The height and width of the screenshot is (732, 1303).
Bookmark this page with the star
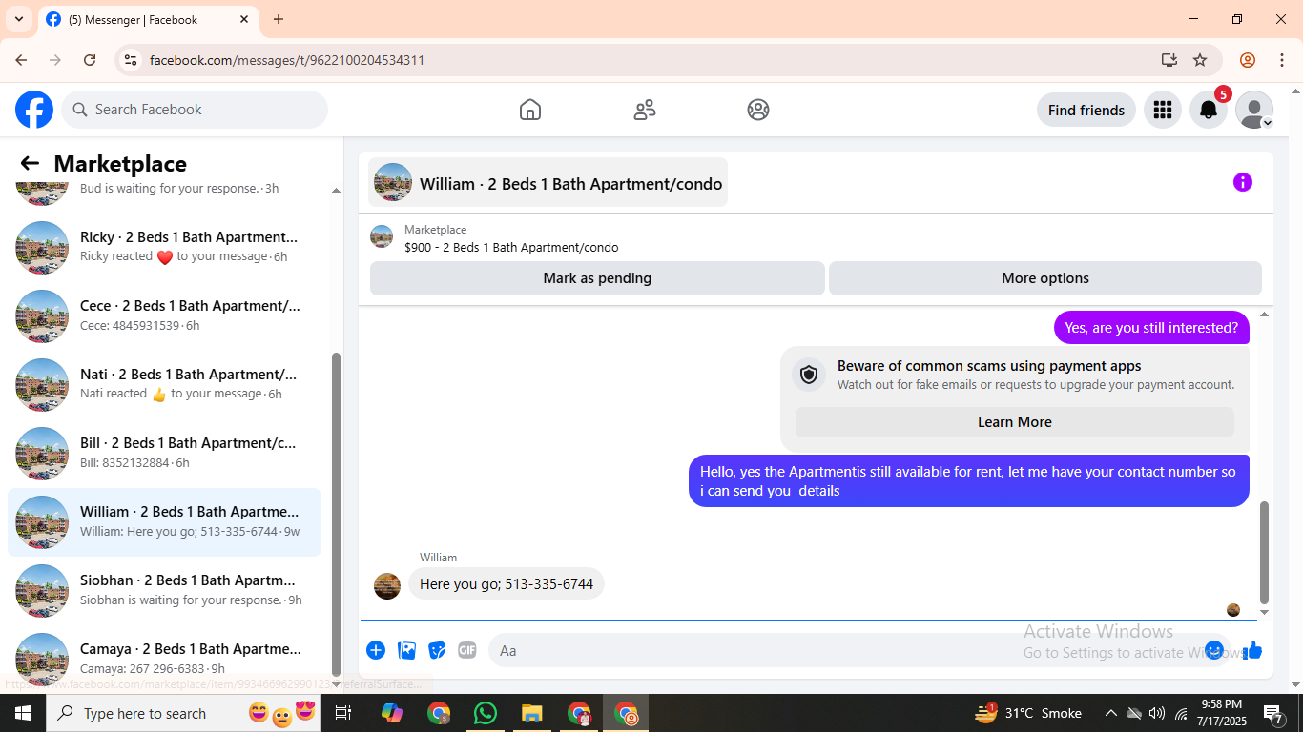point(1200,60)
